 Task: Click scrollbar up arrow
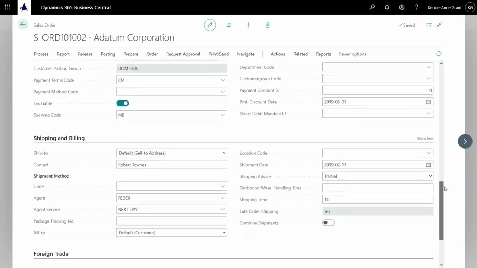(442, 63)
